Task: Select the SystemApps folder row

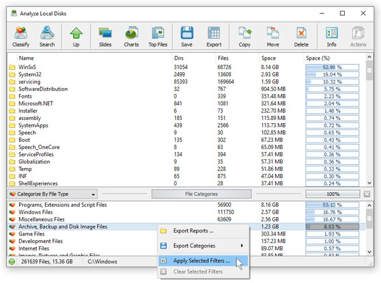Action: 186,125
